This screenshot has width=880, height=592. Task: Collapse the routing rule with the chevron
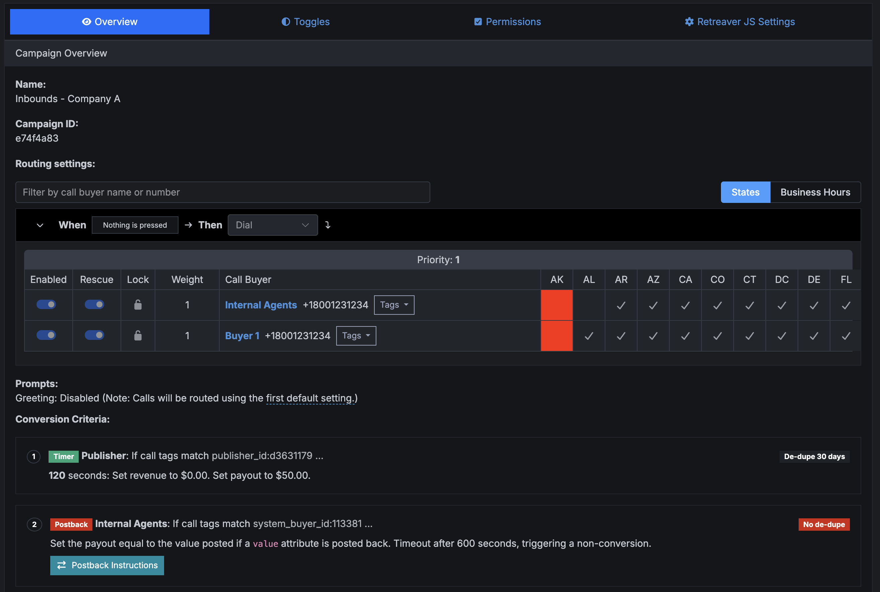(40, 225)
